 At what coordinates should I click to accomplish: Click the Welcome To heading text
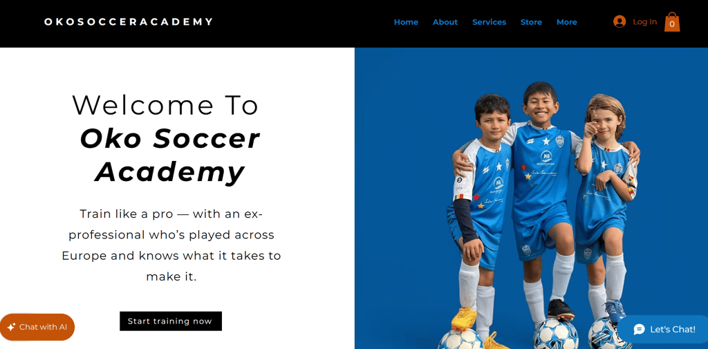[165, 105]
